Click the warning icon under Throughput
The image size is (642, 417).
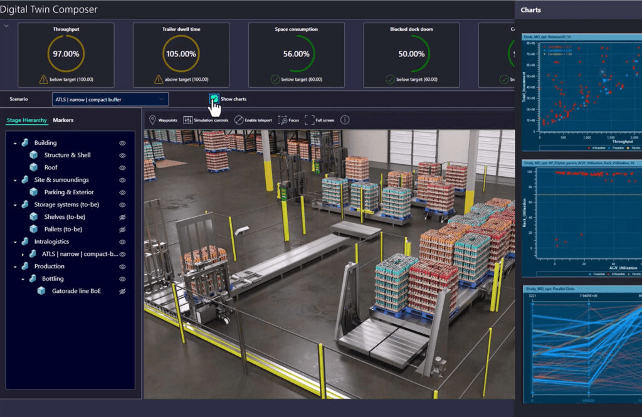click(43, 80)
